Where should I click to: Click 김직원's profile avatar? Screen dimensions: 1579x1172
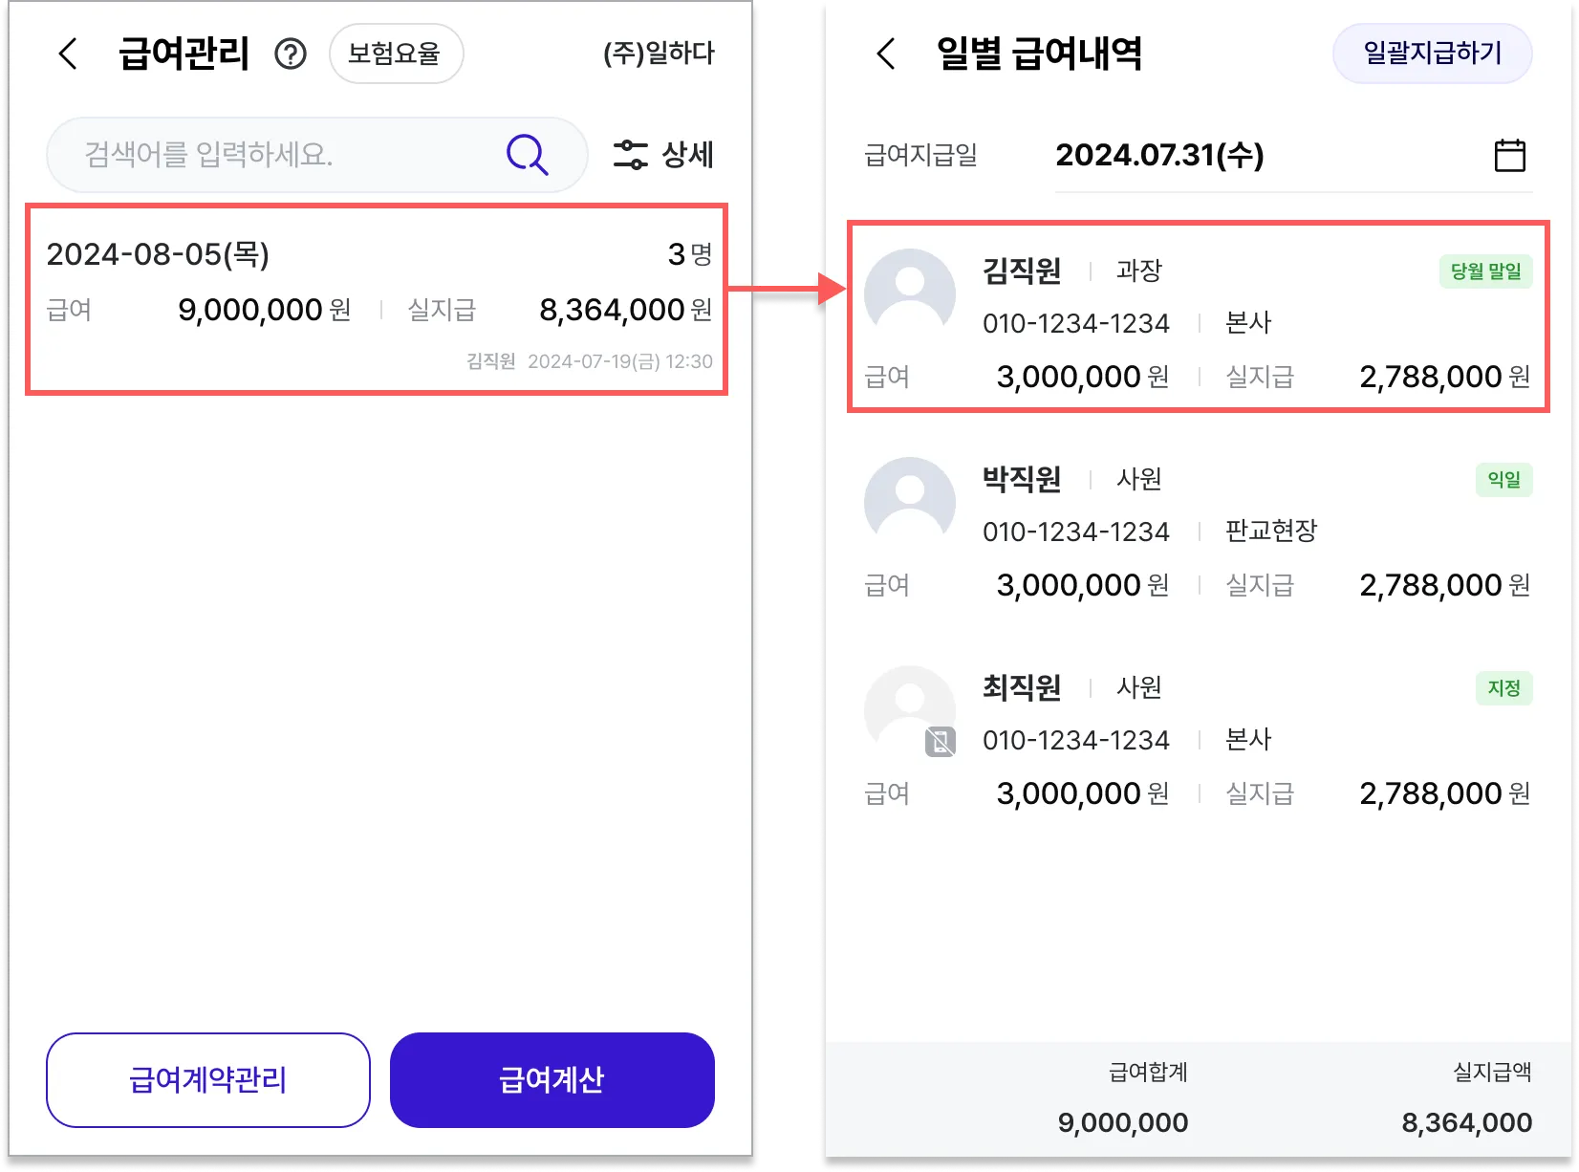pos(910,293)
